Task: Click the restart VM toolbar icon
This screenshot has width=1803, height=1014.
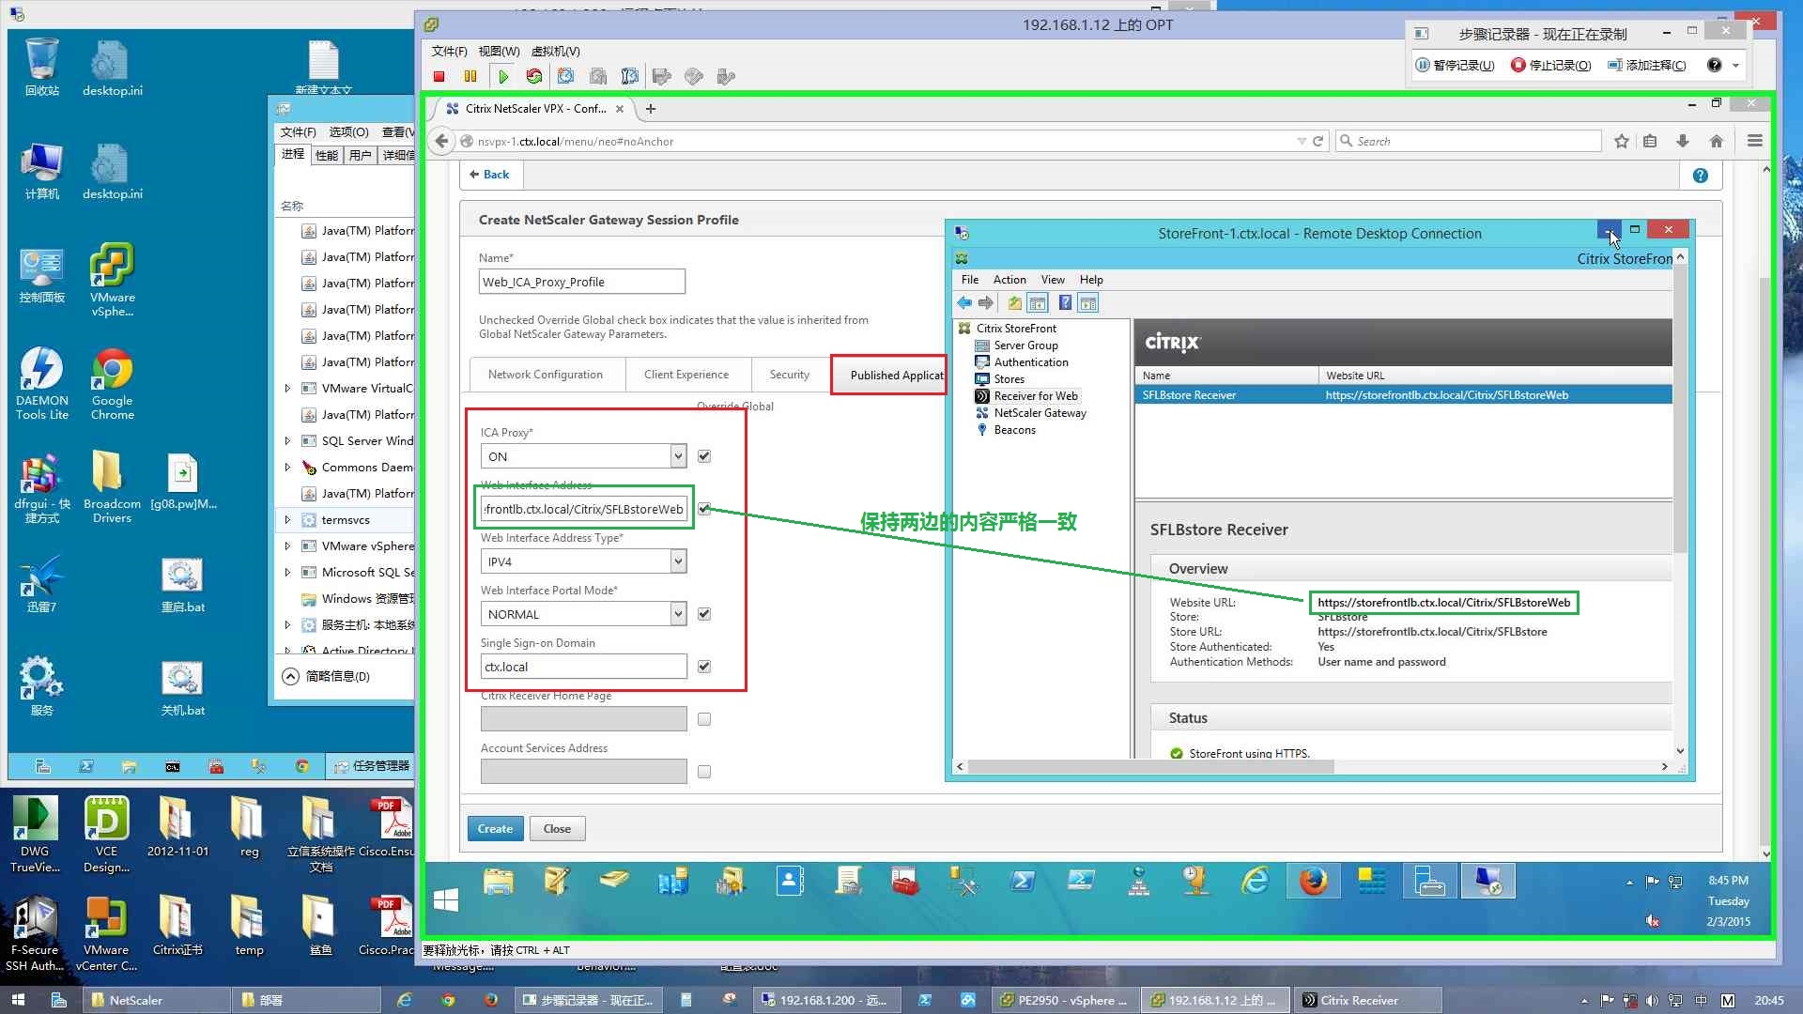Action: coord(534,76)
